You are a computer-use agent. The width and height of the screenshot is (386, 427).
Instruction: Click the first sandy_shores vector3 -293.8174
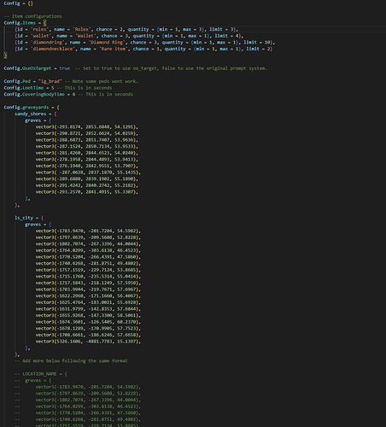coord(87,127)
